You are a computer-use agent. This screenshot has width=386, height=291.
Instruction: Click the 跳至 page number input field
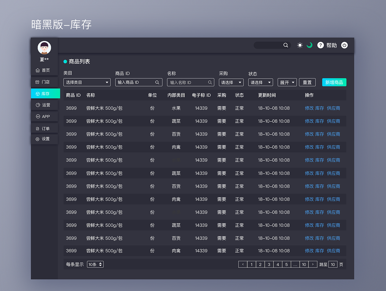coord(333,264)
